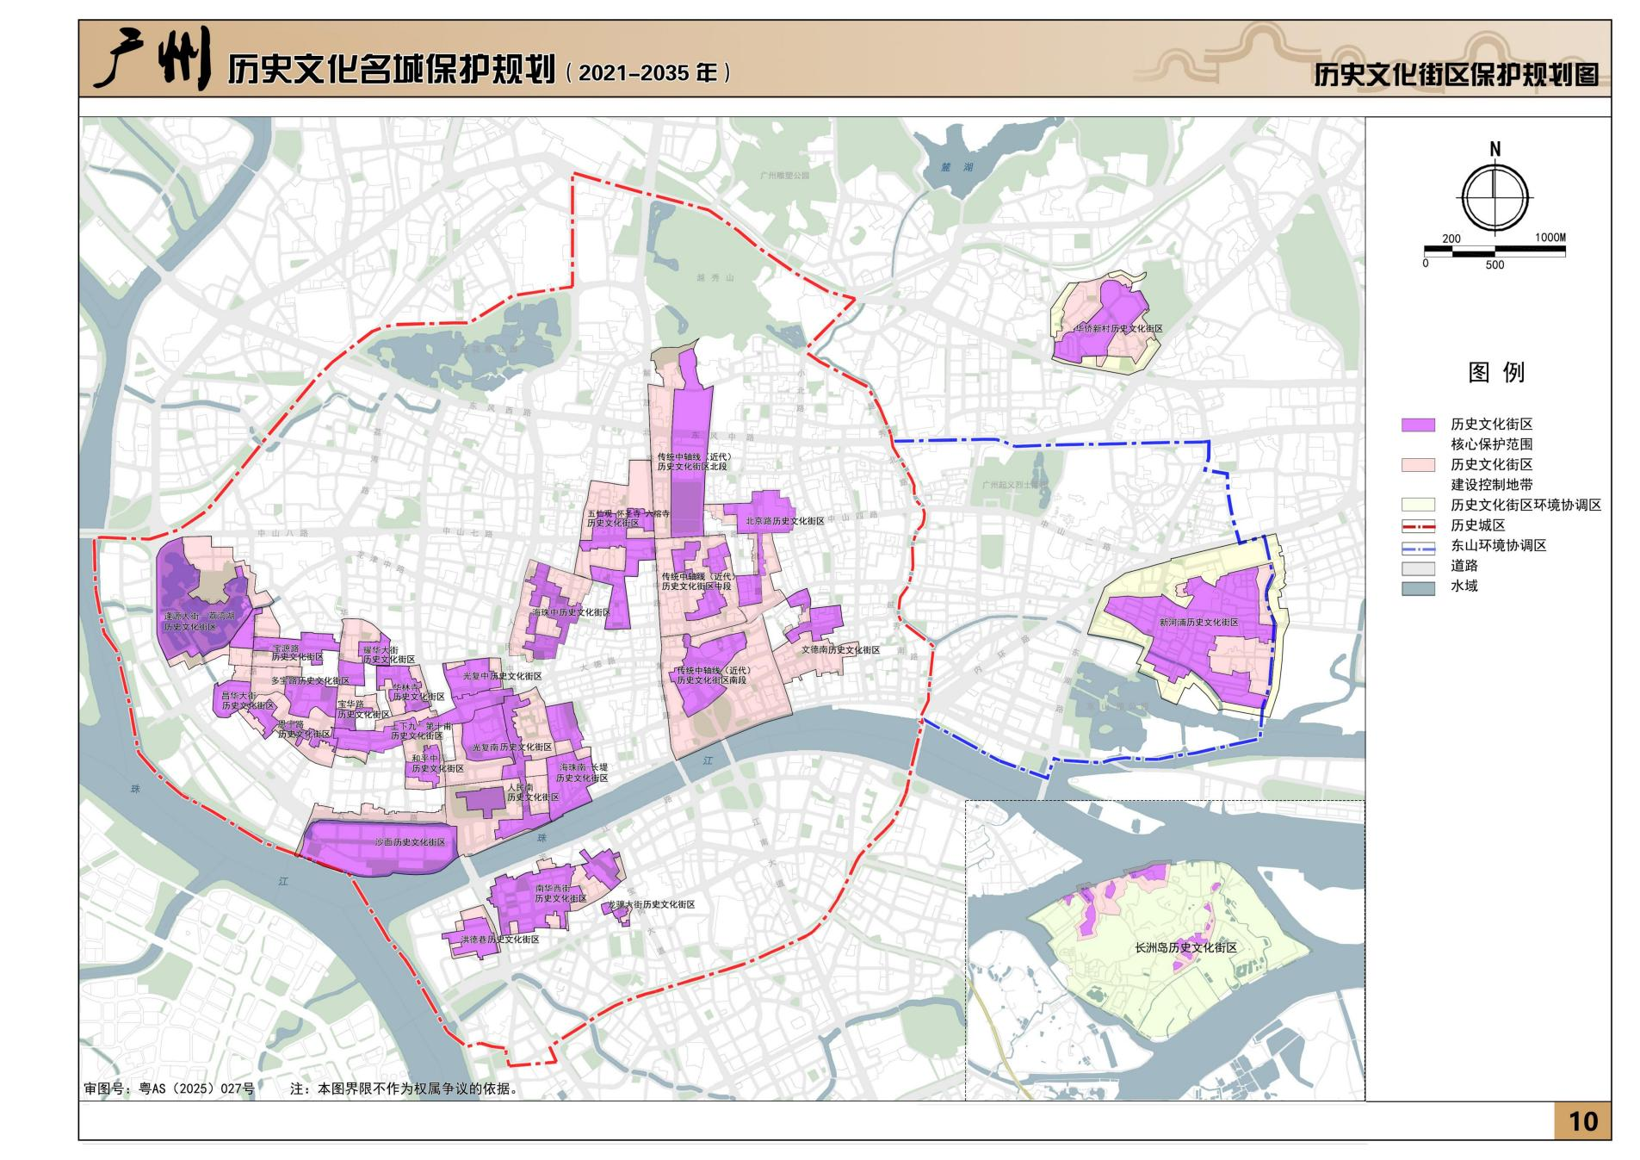Select the blue-gray 水域 legend swatch
This screenshot has width=1640, height=1160.
click(x=1418, y=587)
